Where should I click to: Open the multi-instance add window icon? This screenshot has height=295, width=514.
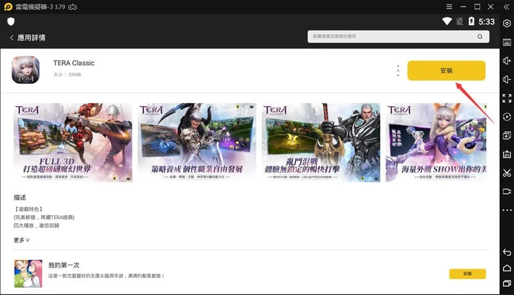(507, 135)
